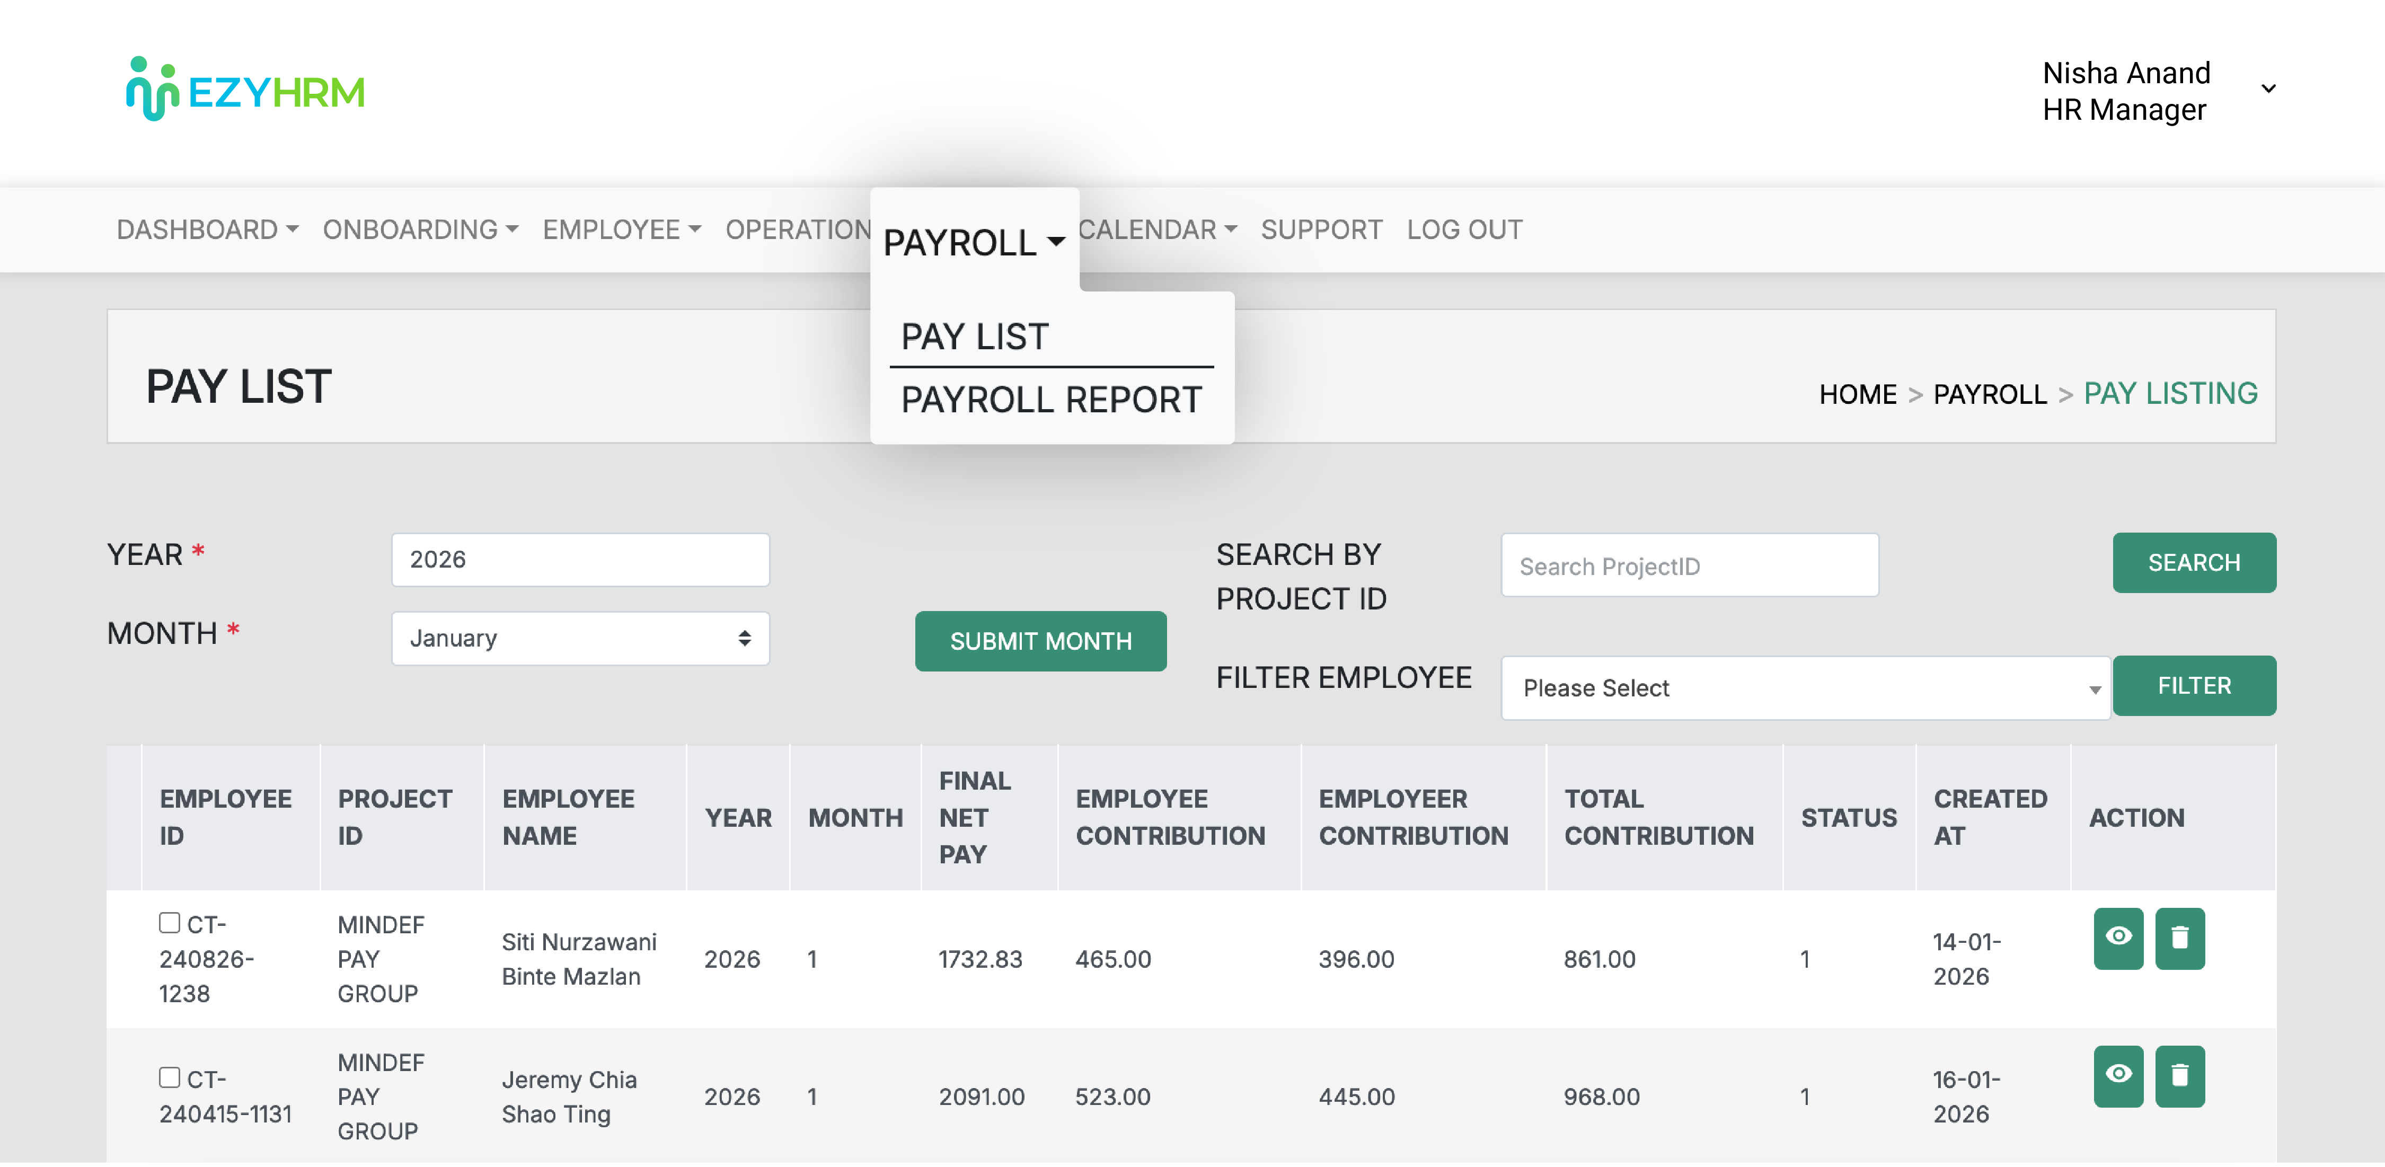Image resolution: width=2385 pixels, height=1167 pixels.
Task: Expand the Nisha Anand profile chevron
Action: [x=2267, y=88]
